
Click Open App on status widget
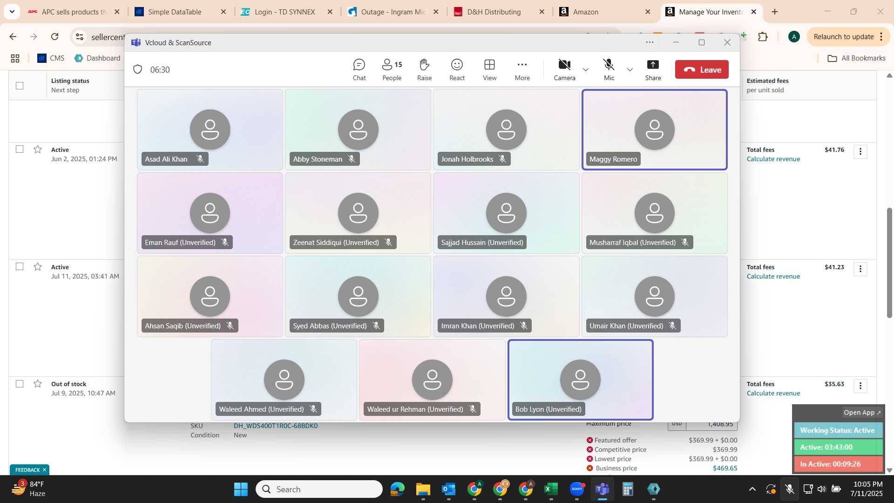click(862, 413)
